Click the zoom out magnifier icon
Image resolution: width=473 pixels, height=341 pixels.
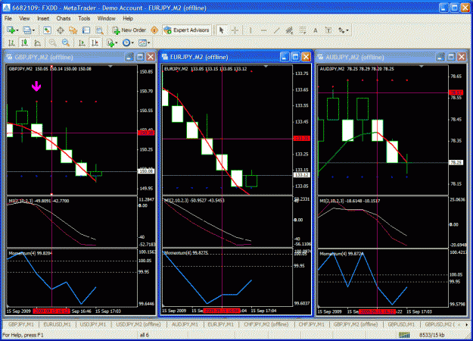[x=66, y=43]
